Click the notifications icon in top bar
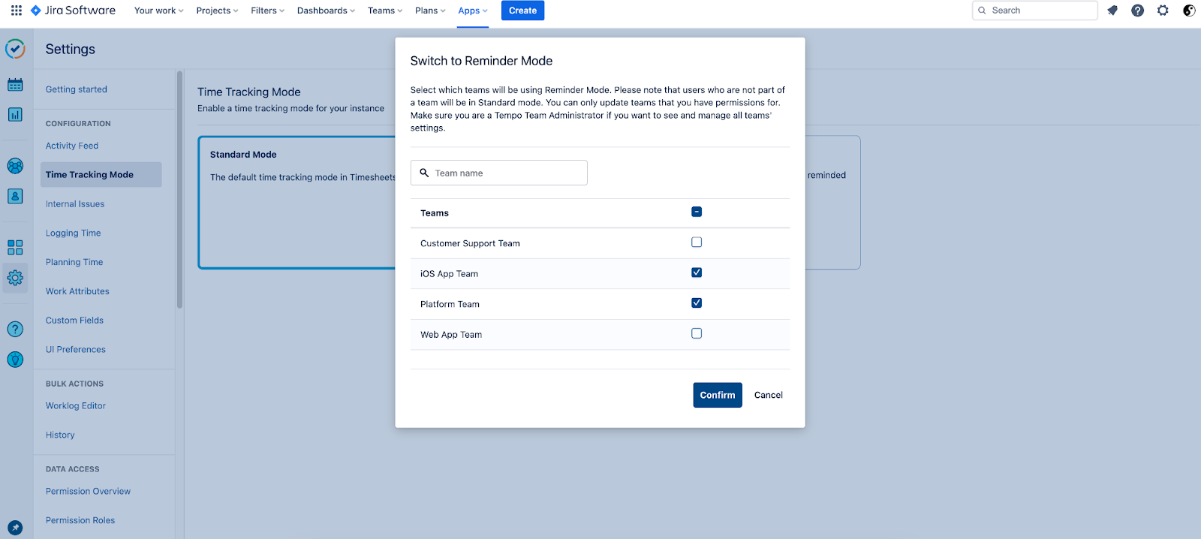The height and width of the screenshot is (539, 1201). click(x=1112, y=11)
